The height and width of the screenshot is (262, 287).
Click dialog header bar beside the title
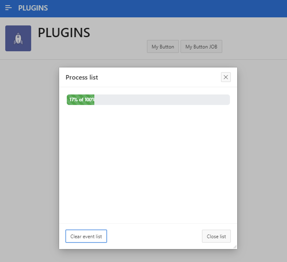pyautogui.click(x=159, y=77)
